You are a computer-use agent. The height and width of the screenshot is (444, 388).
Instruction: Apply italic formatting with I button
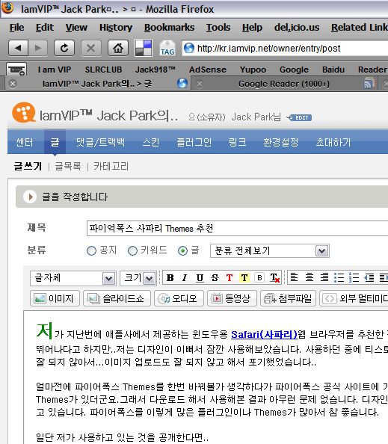[x=185, y=278]
